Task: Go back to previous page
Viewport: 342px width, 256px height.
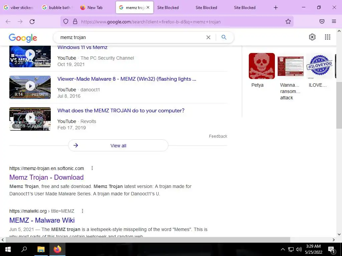Action: (x=8, y=22)
